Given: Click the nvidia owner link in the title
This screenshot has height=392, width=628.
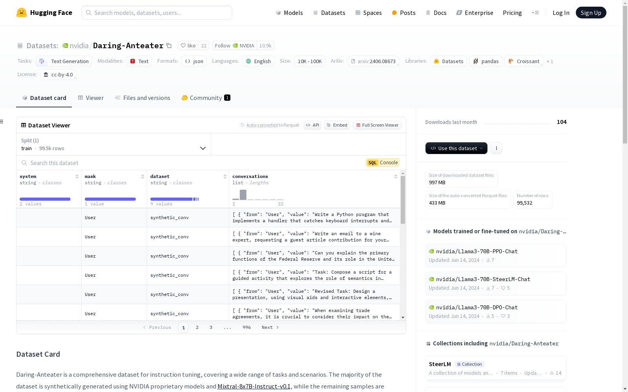Looking at the screenshot, I should 79,45.
